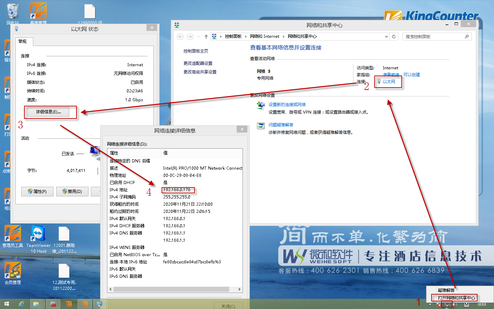The width and height of the screenshot is (494, 309).
Task: Click the refresh button in address bar
Action: coord(394,36)
